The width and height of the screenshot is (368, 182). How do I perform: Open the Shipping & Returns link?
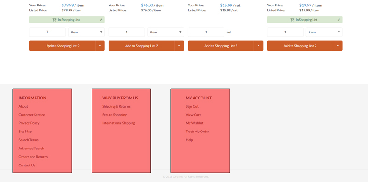click(x=116, y=106)
